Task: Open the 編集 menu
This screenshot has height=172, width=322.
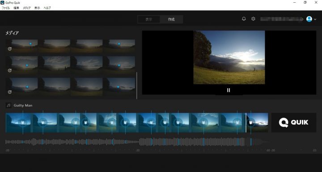Action: (17, 8)
